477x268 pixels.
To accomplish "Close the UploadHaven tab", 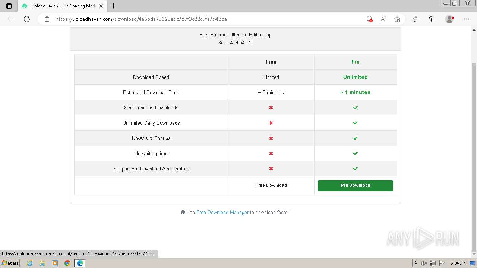I will 101,6.
